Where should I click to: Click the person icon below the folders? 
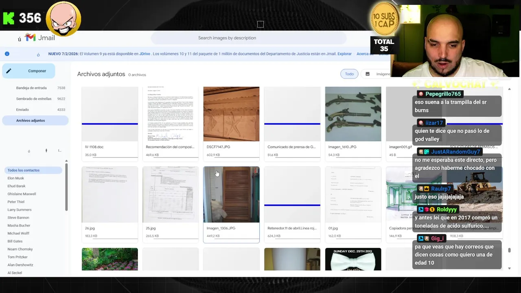pos(46,151)
